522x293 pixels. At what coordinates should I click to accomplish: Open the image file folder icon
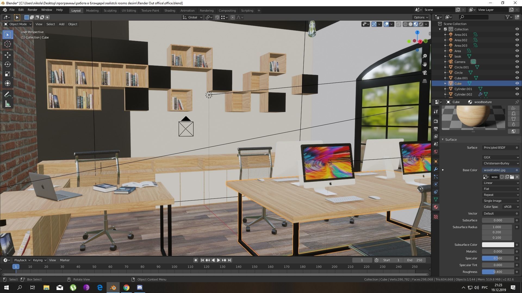[x=512, y=177]
